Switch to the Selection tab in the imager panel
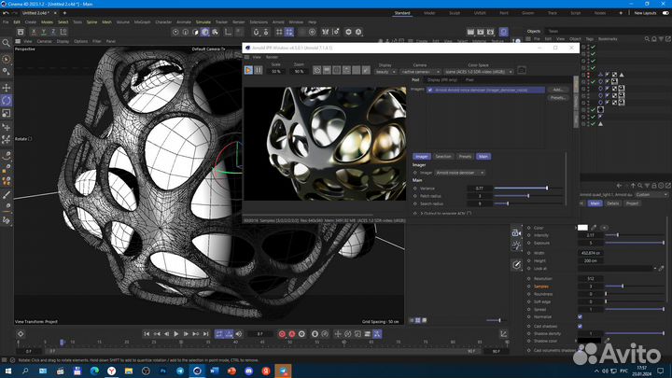The width and height of the screenshot is (672, 378). [x=443, y=157]
